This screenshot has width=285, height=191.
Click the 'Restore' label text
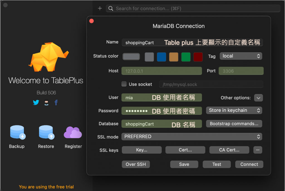(x=46, y=146)
